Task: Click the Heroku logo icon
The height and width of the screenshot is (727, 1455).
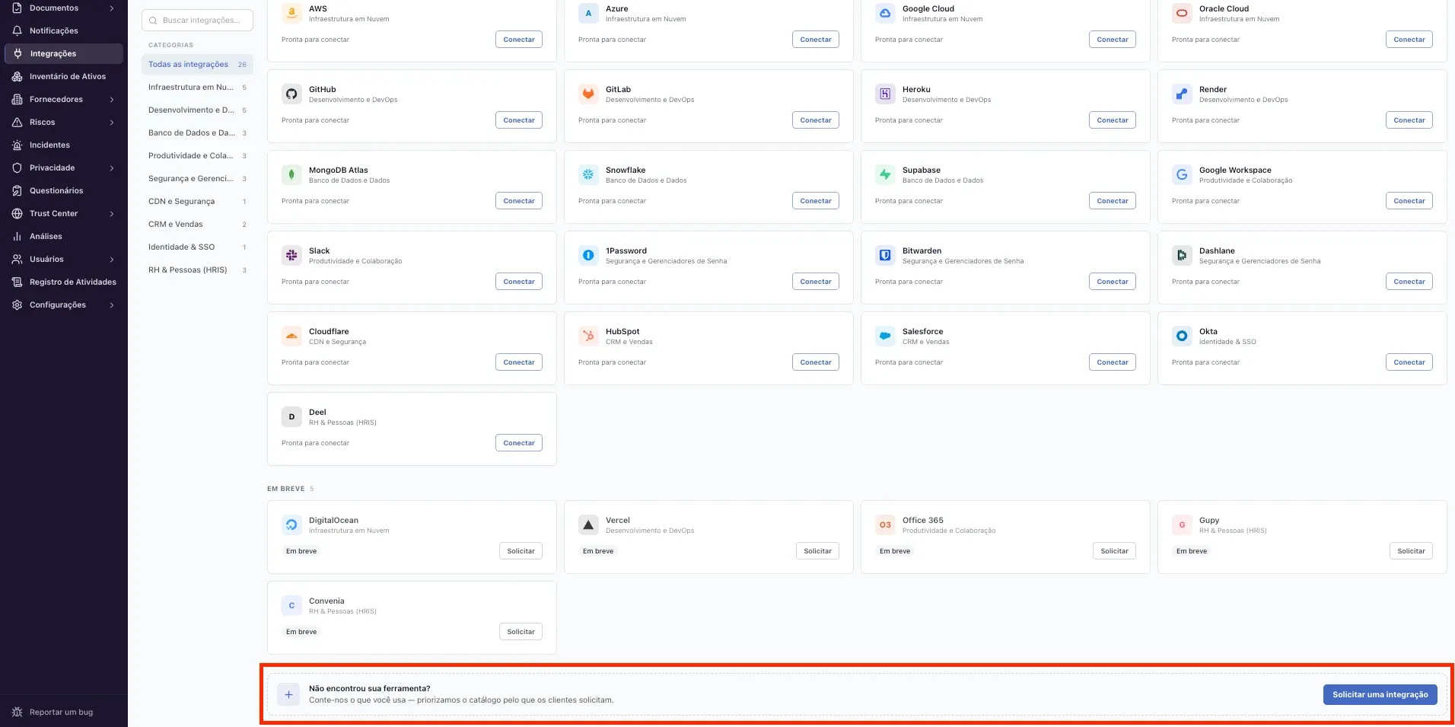Action: [x=885, y=94]
